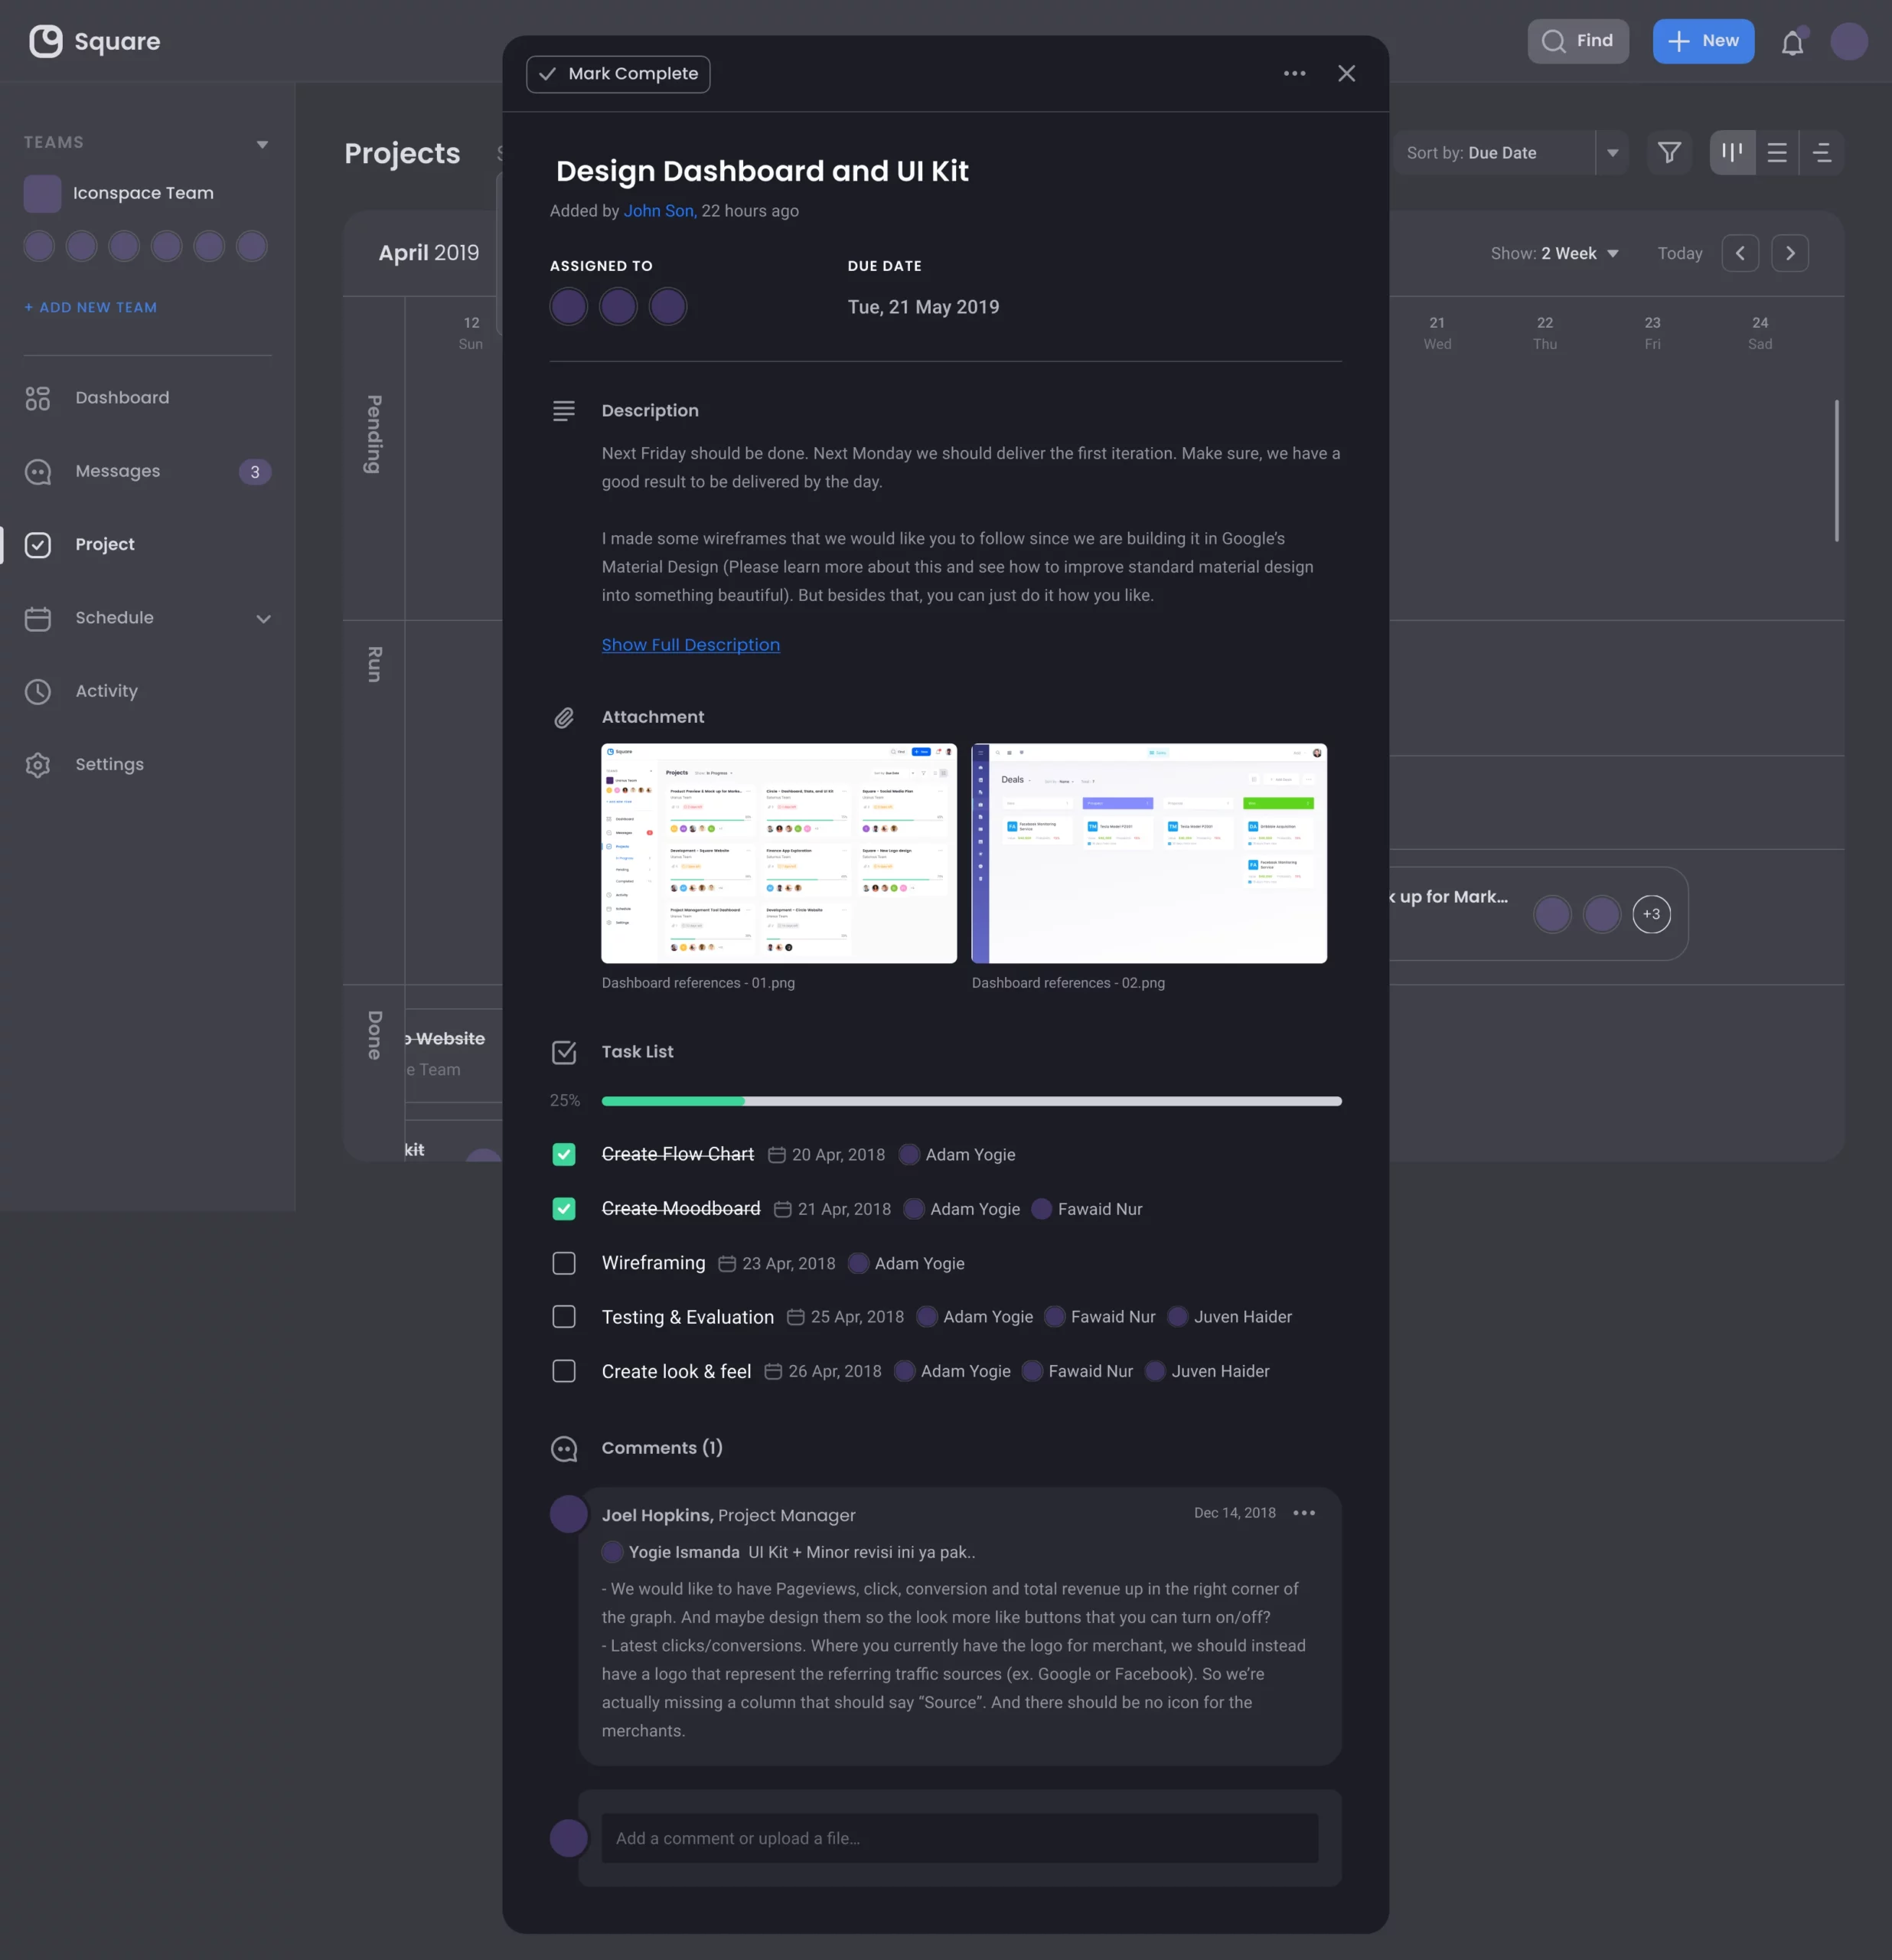Check the Create look & feel checkbox

(x=564, y=1371)
